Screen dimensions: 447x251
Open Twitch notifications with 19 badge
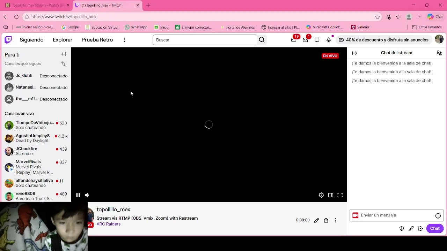[294, 40]
